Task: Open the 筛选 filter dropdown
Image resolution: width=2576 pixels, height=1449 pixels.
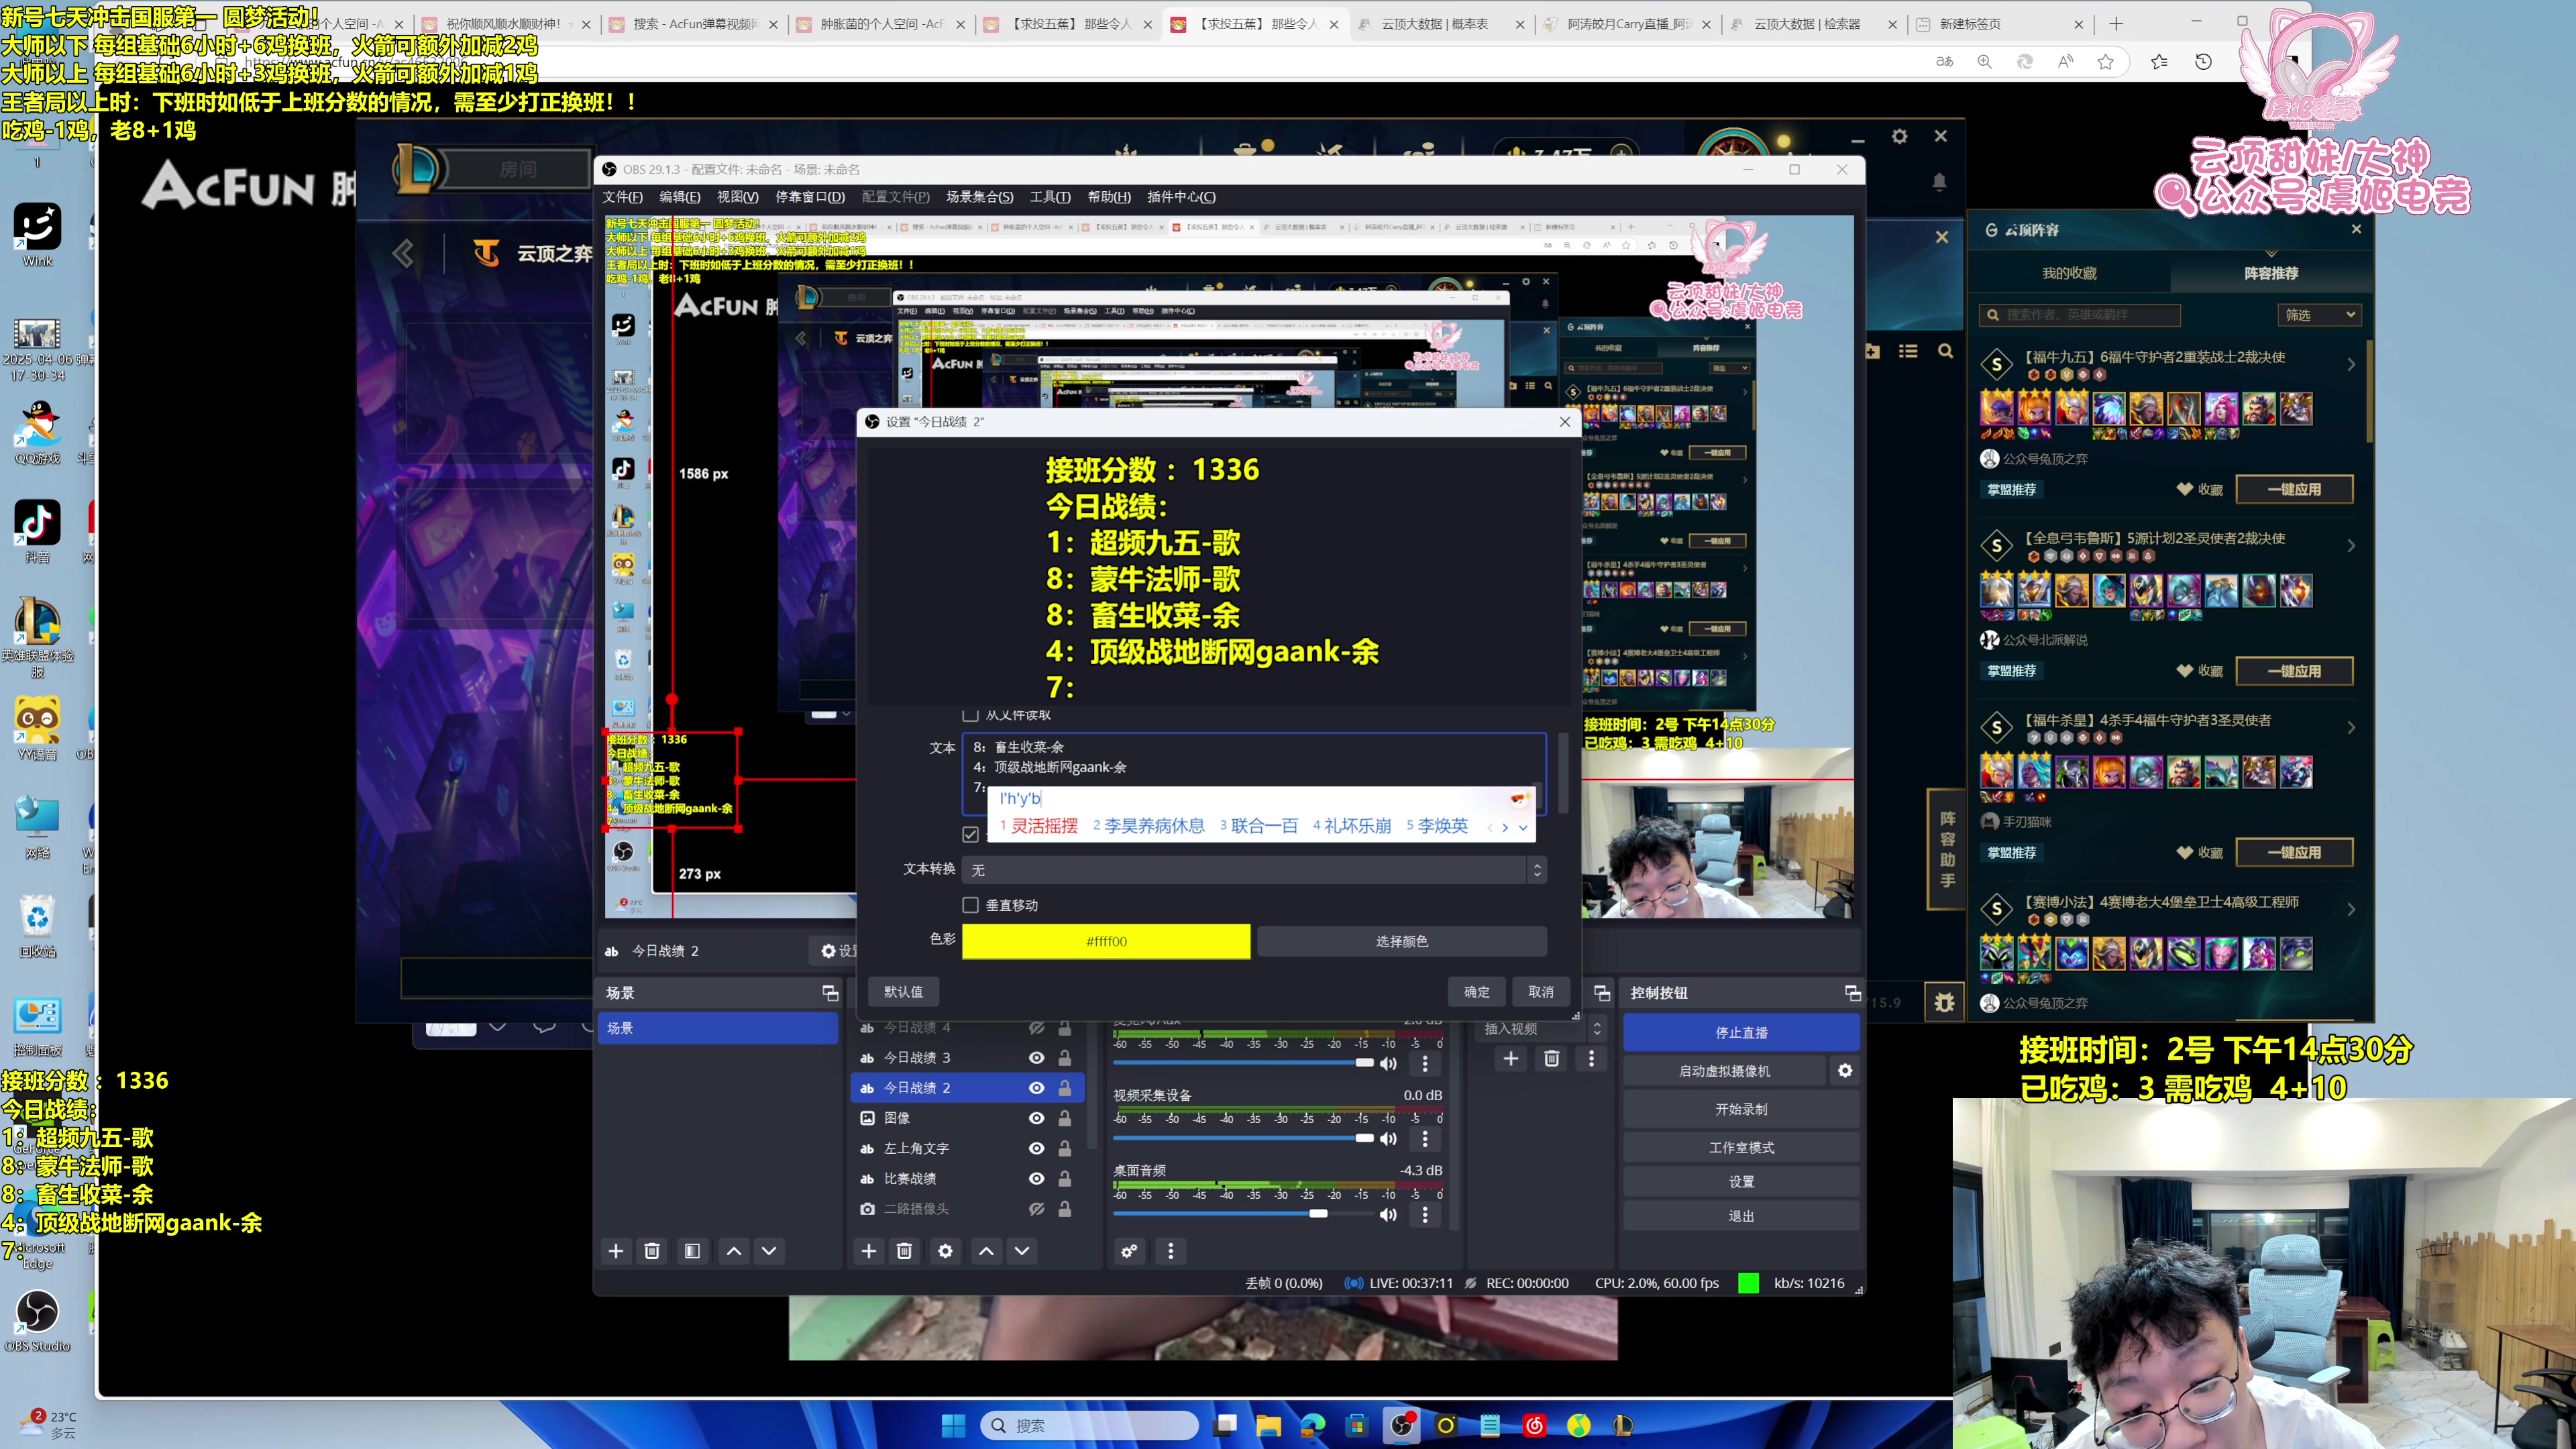Action: tap(2320, 315)
